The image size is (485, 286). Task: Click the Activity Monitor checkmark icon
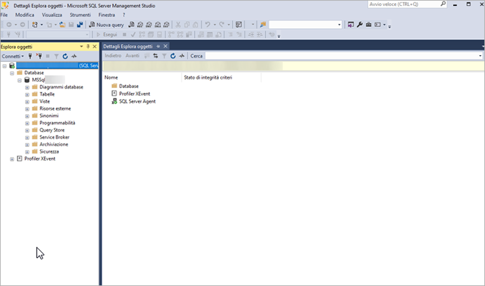coord(239,25)
